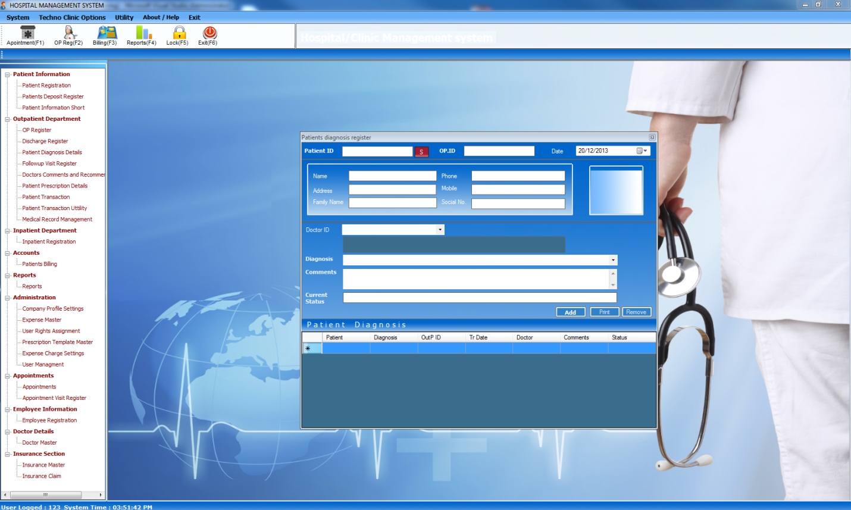Open calendar picker on Date field

click(x=642, y=151)
